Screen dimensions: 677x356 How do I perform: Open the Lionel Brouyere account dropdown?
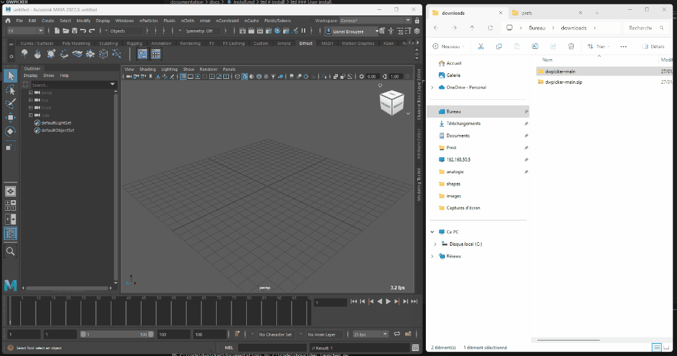(x=351, y=31)
